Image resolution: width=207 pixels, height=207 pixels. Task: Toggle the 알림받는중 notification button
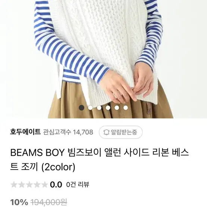121,132
